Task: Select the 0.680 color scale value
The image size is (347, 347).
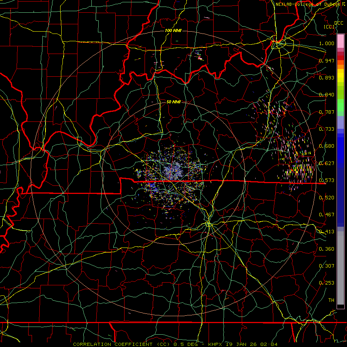Action: (327, 146)
